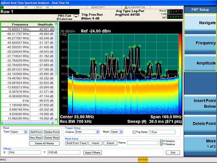Select trace number 1 indicator
Screen dimensions: 217x163
point(168,11)
